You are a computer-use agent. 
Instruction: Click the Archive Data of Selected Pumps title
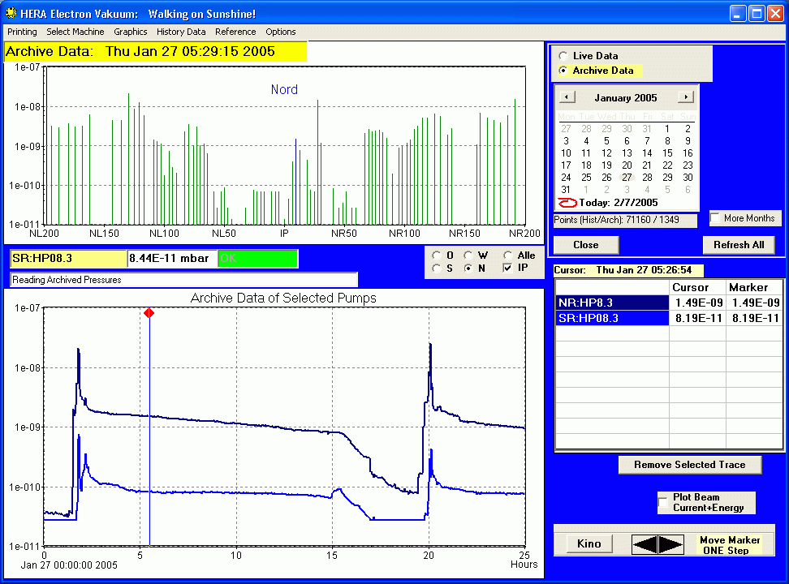click(x=283, y=298)
